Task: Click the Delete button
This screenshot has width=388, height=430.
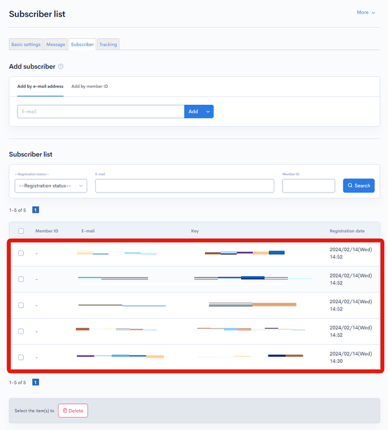Action: pos(73,411)
